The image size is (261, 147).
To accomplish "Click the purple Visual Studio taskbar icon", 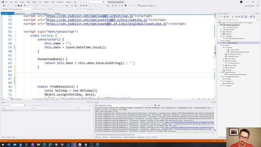I will point(74,145).
